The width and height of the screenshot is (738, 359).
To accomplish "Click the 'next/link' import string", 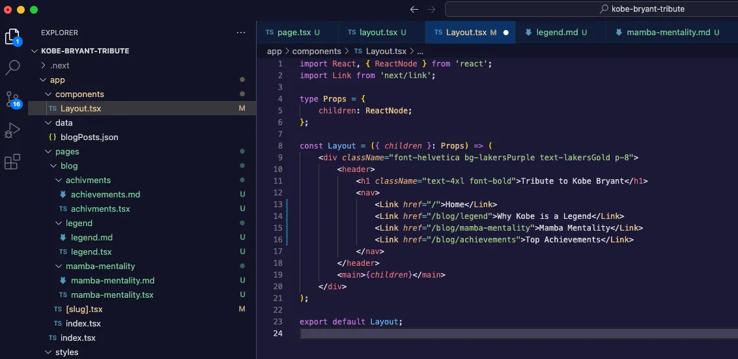I will coord(405,76).
